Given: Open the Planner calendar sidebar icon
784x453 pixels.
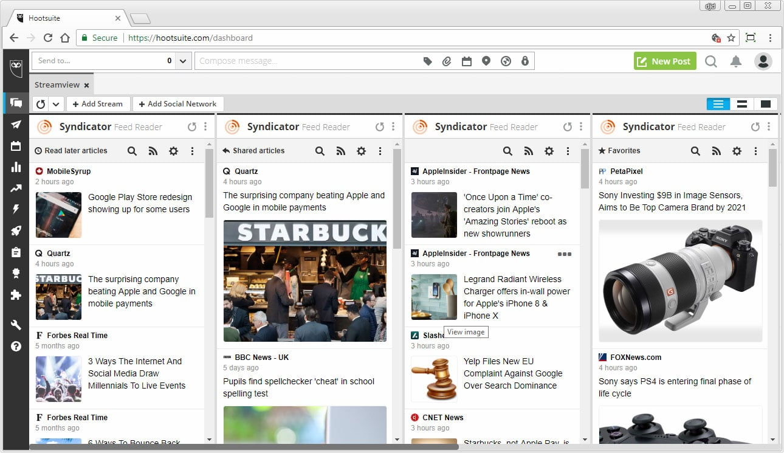Looking at the screenshot, I should (16, 146).
